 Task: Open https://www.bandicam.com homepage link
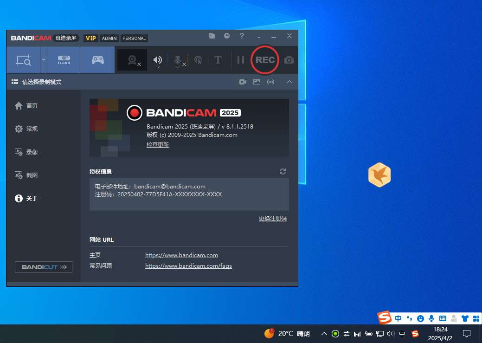(182, 255)
